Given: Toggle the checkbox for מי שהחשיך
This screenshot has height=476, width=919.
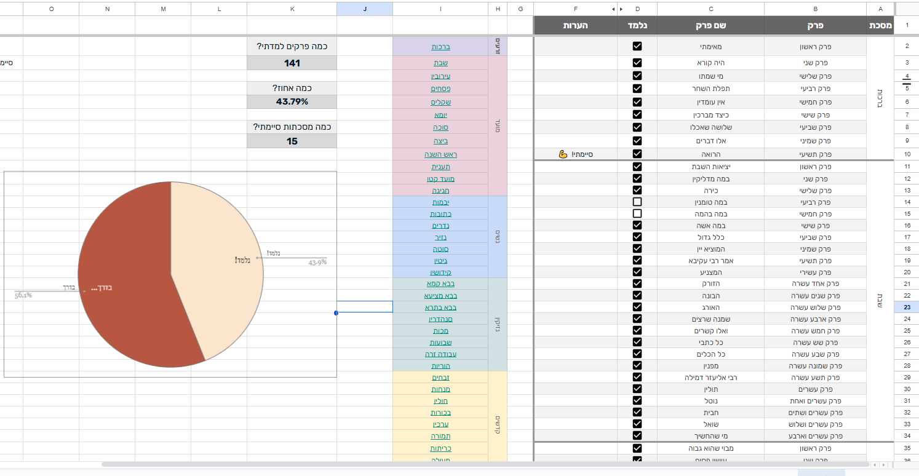Looking at the screenshot, I should pyautogui.click(x=637, y=435).
